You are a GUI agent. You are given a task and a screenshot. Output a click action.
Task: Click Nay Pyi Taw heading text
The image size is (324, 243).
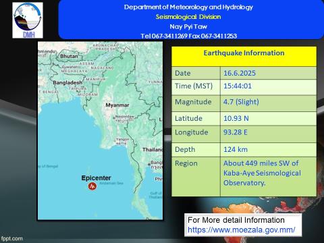tap(188, 26)
